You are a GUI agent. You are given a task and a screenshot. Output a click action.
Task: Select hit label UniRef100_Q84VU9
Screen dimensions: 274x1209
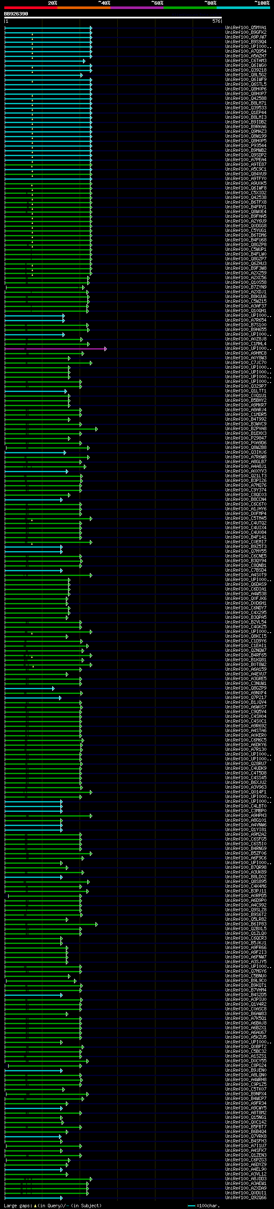tap(246, 174)
